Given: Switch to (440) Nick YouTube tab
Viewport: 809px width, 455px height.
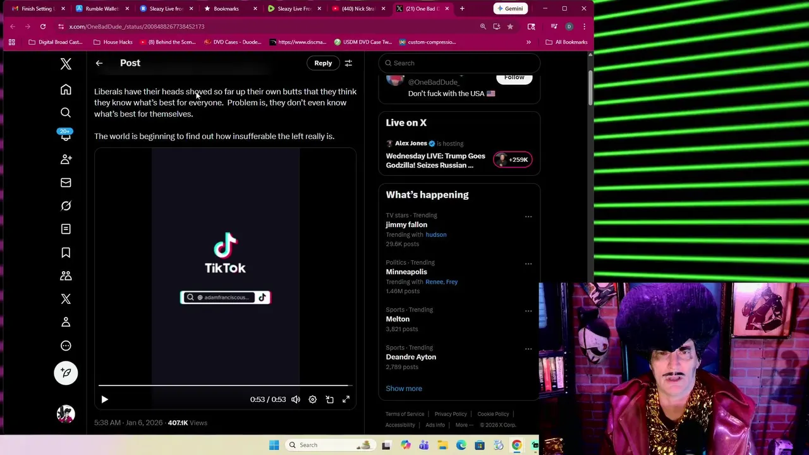Looking at the screenshot, I should 358,9.
